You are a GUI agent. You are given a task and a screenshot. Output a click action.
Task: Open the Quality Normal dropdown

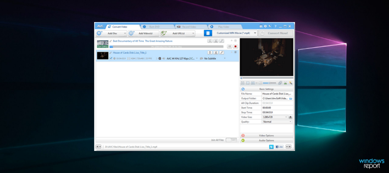277,122
